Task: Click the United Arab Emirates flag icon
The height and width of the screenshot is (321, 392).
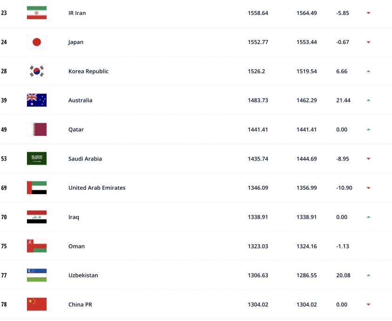Action: pyautogui.click(x=37, y=187)
